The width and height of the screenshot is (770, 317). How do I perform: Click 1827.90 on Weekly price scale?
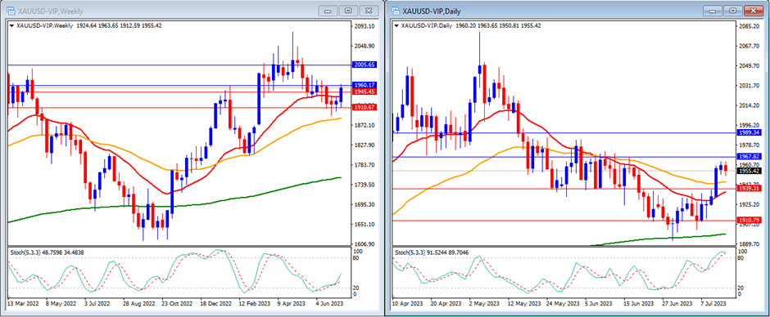point(365,145)
